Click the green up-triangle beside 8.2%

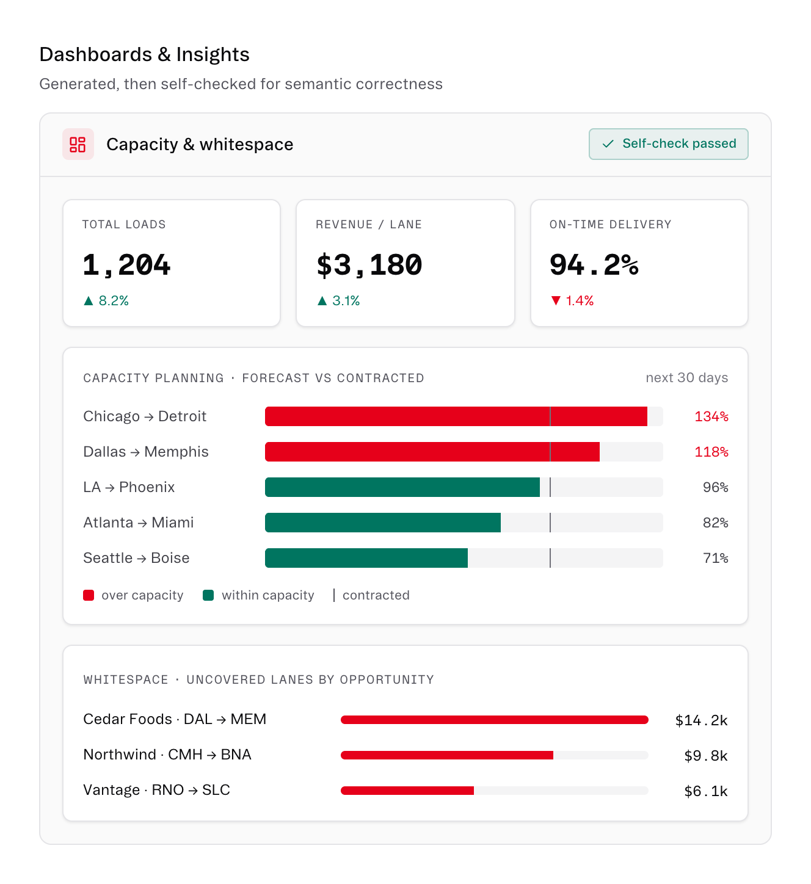(89, 300)
